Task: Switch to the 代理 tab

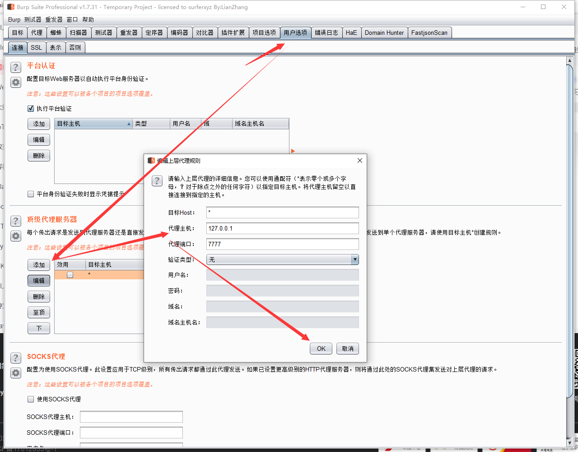Action: 37,33
